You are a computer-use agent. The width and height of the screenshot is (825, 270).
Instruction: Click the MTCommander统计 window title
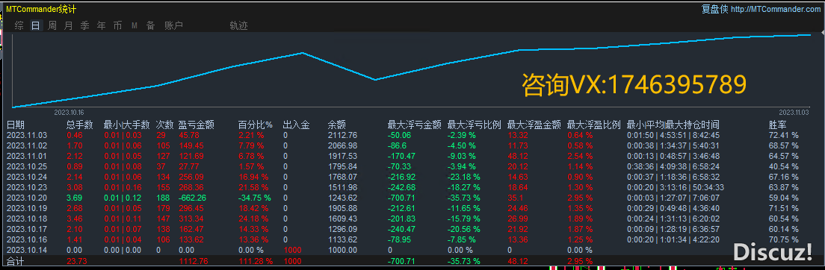click(41, 9)
